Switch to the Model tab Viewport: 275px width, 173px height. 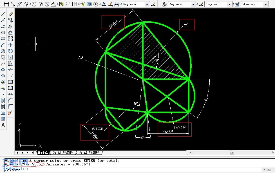pos(43,153)
